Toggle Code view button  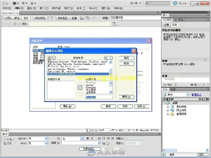(8, 18)
